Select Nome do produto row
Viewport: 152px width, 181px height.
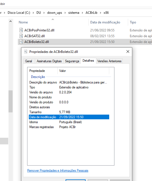(69, 97)
